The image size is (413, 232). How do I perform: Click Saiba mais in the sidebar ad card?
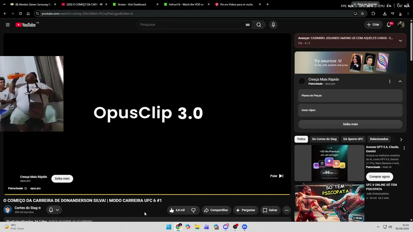click(350, 124)
